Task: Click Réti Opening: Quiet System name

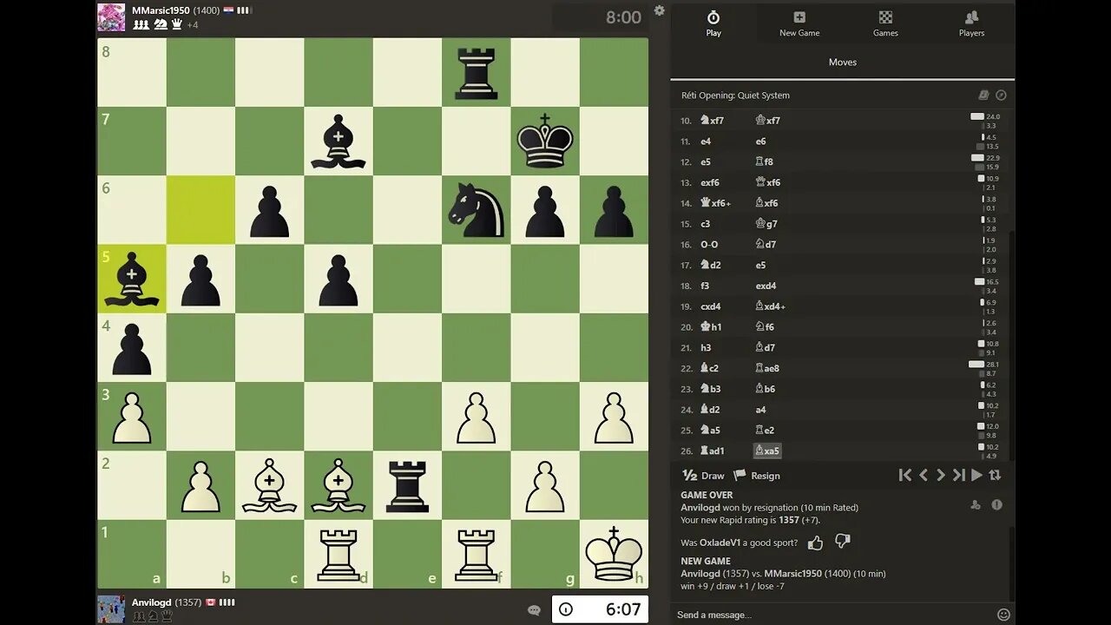Action: 735,95
